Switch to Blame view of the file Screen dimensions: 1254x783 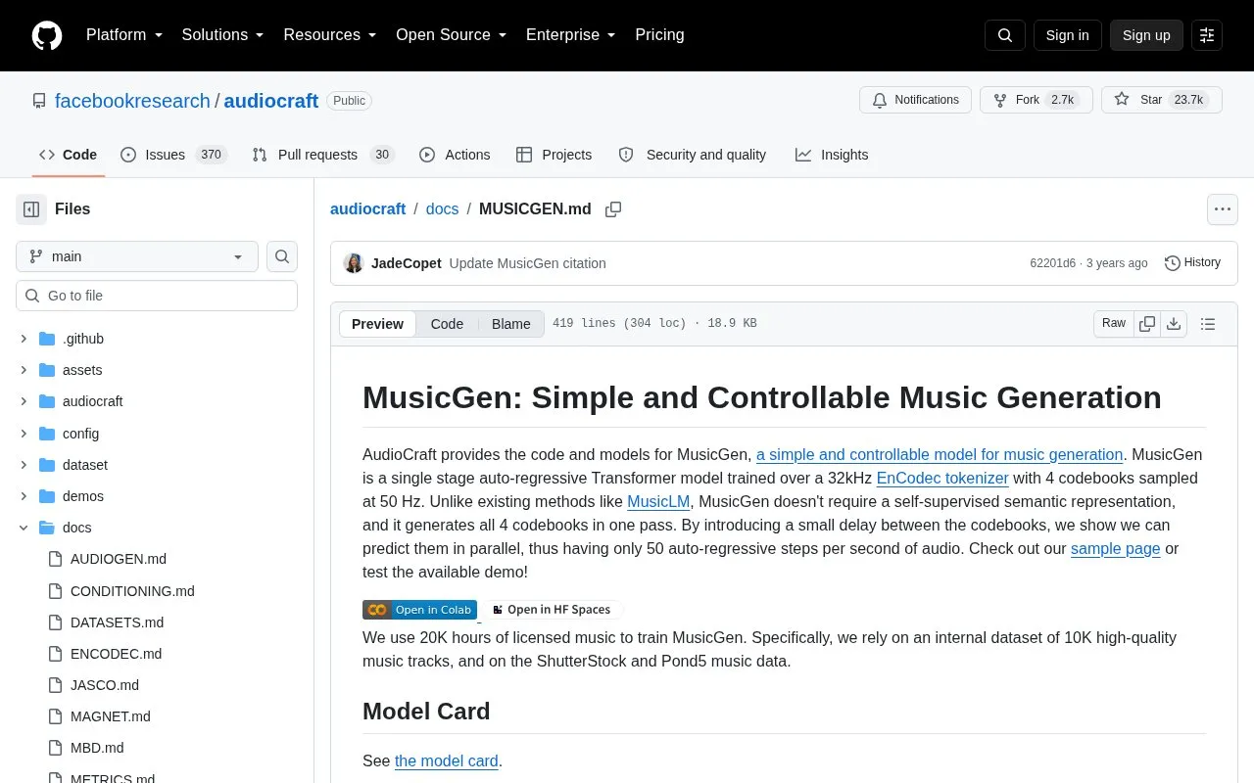[x=510, y=324]
